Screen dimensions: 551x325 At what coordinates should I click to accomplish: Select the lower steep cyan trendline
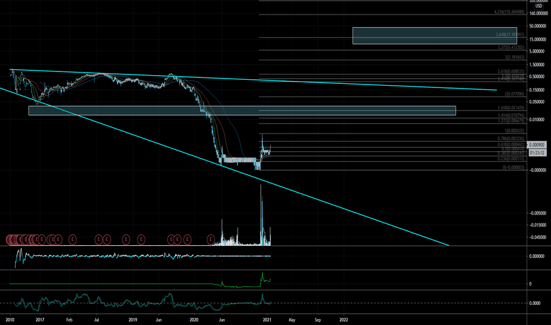click(x=225, y=167)
